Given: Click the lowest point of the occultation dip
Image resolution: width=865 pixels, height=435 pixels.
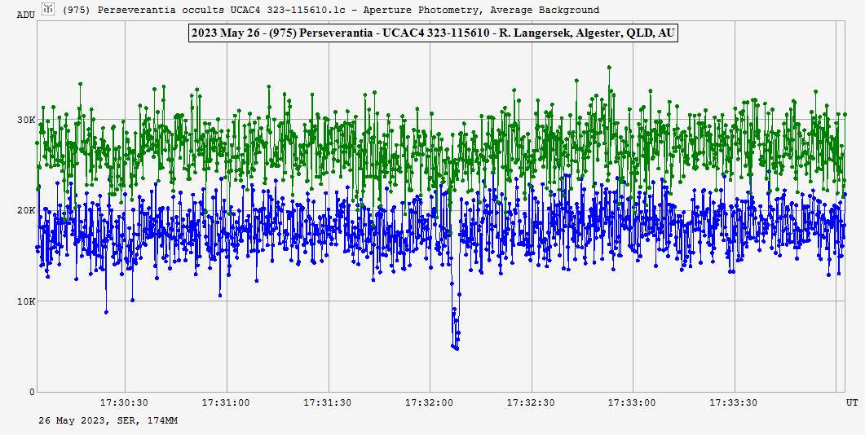Looking at the screenshot, I should pos(457,349).
